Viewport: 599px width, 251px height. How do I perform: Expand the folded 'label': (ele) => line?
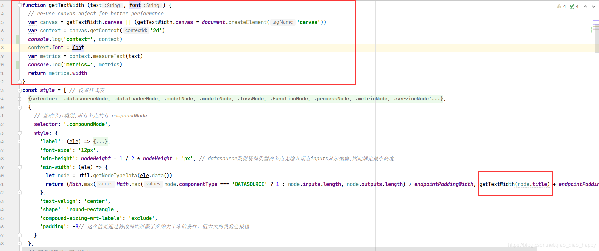[x=20, y=142]
